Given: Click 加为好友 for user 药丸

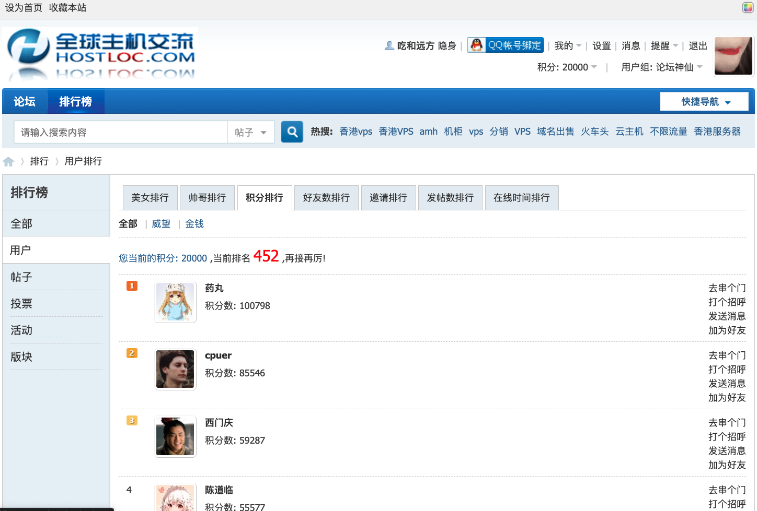Looking at the screenshot, I should (727, 330).
